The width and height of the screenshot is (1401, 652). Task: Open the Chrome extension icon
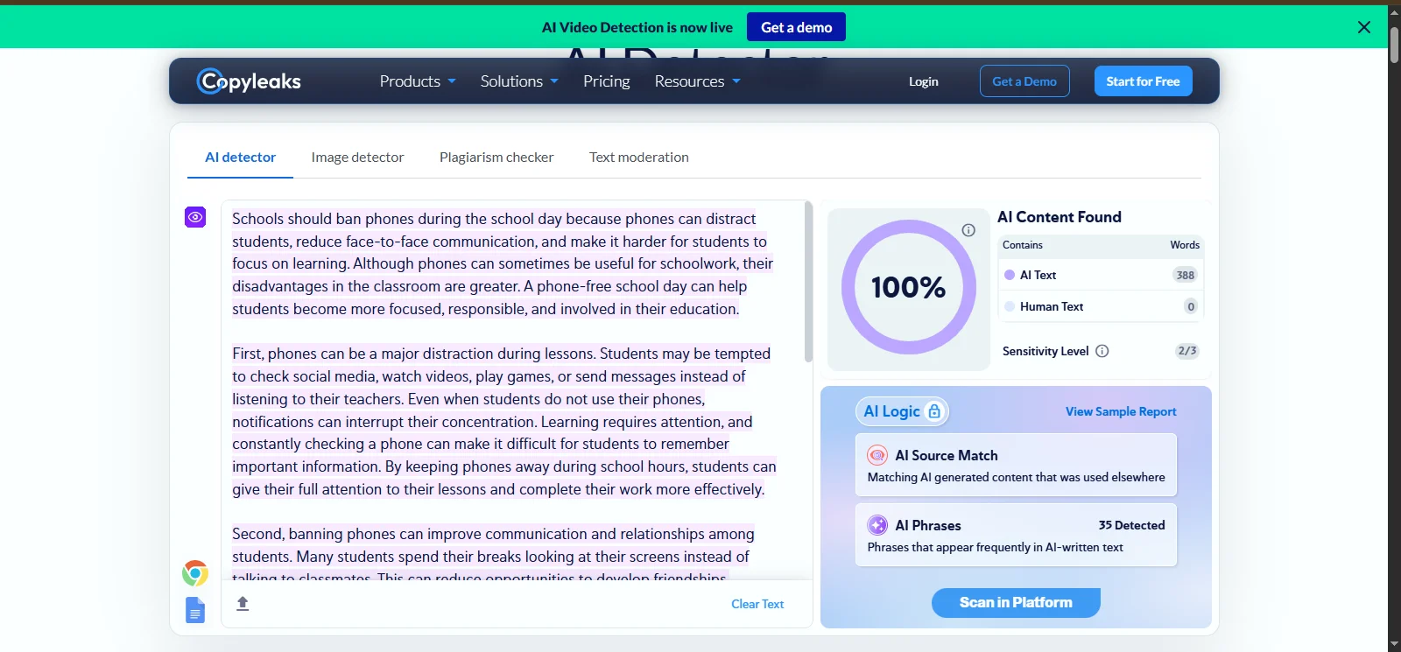coord(195,573)
